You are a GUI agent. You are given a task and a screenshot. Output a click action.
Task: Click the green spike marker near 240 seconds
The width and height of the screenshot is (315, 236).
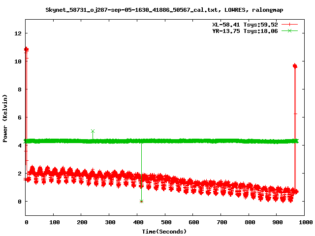pos(93,131)
